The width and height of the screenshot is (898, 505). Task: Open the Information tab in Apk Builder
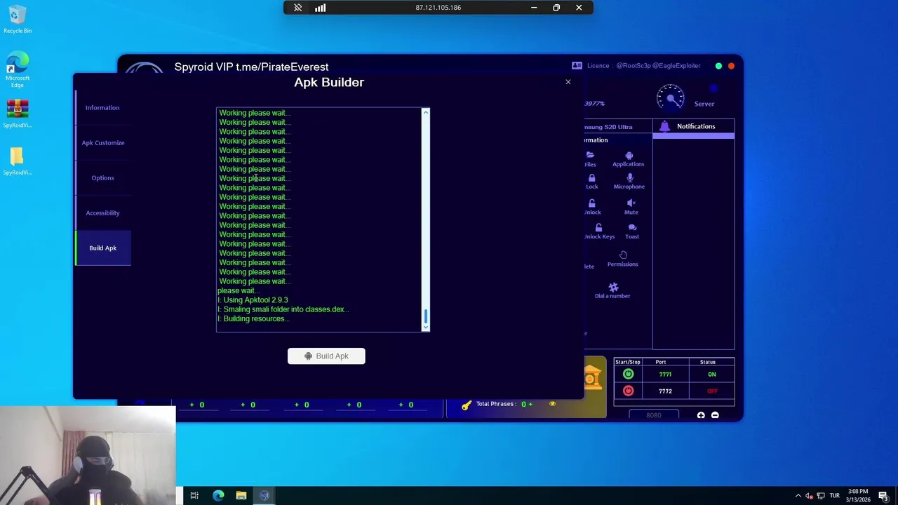102,108
